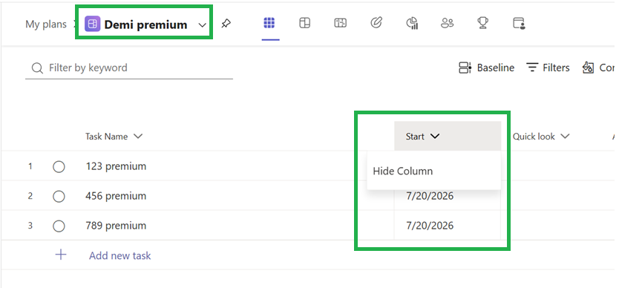Select the 456 premium task name
This screenshot has height=288, width=619.
[x=116, y=196]
